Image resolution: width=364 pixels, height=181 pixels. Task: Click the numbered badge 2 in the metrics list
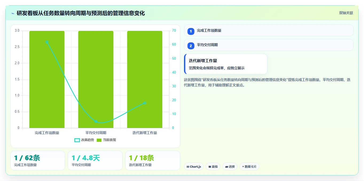pos(191,46)
